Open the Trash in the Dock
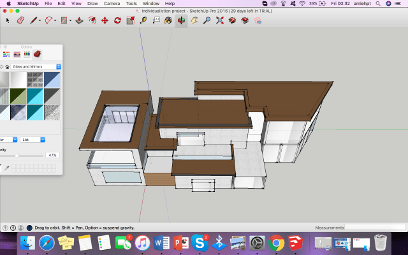 [x=381, y=243]
